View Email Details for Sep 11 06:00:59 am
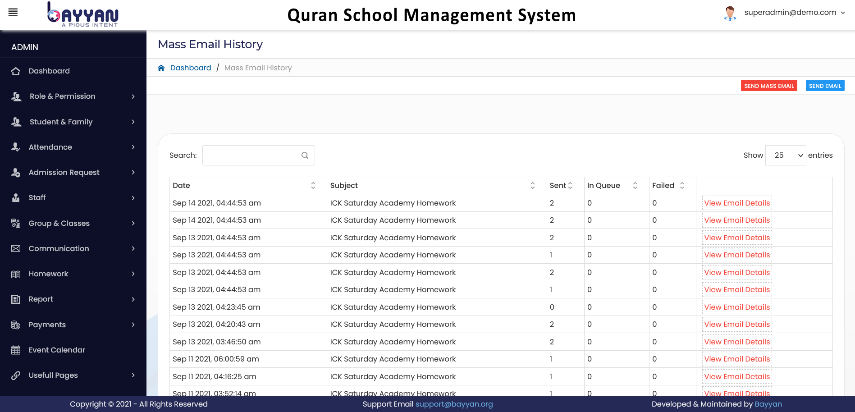Viewport: 855px width, 412px height. pyautogui.click(x=737, y=359)
